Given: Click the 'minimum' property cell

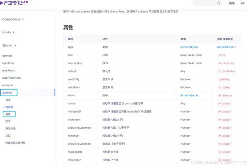Looking at the screenshot, I should (81, 136).
